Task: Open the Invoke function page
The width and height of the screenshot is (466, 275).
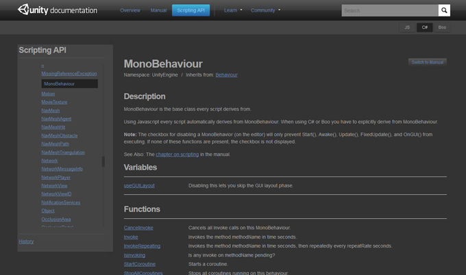Action: click(131, 237)
